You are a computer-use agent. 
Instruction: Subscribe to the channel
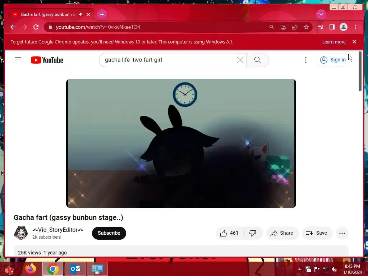pos(109,233)
